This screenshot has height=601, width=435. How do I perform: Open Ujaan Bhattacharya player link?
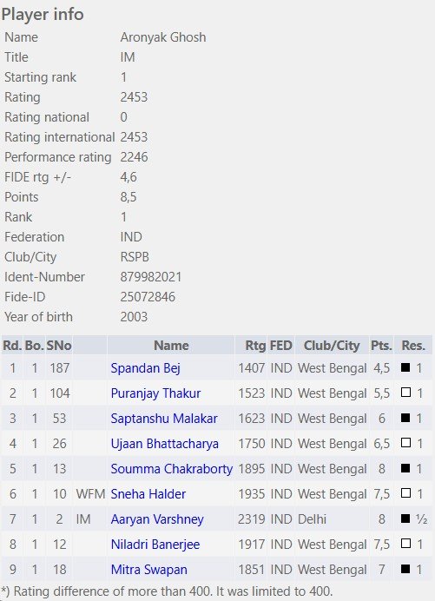pos(164,444)
